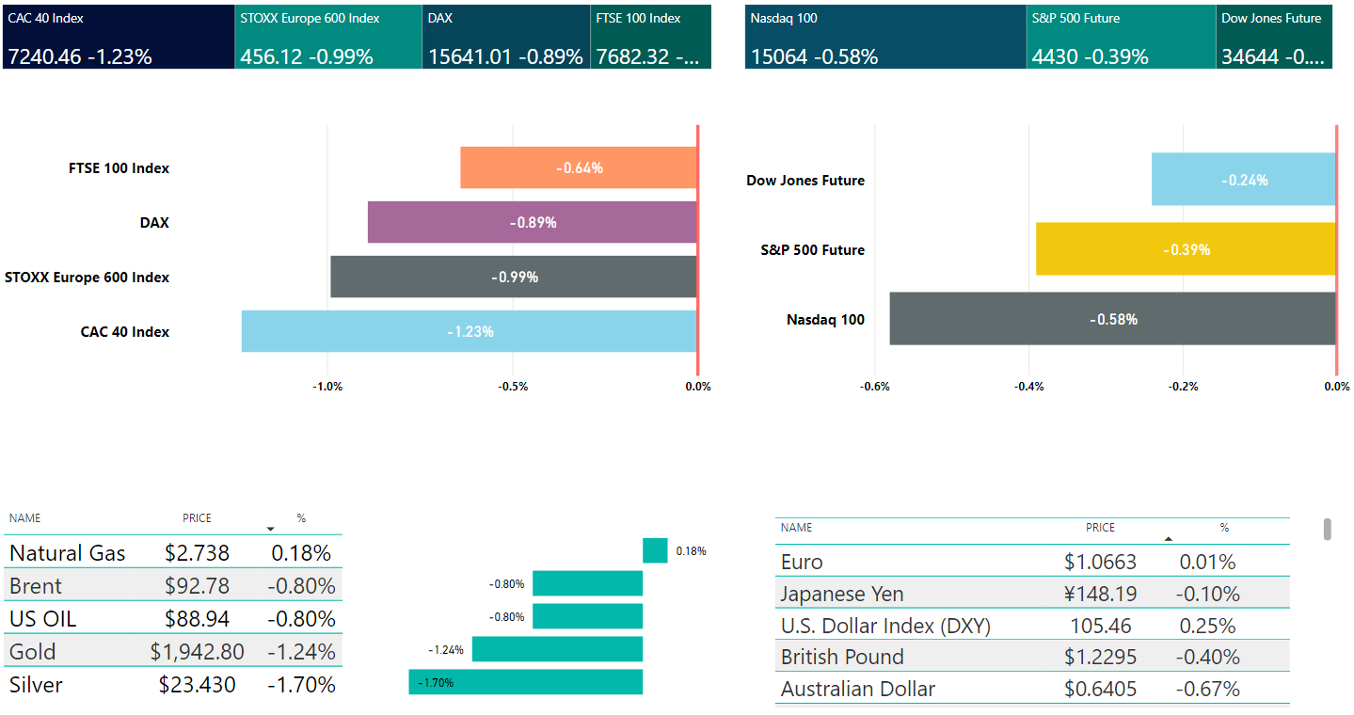Select the Euro row name
1354x715 pixels.
pos(802,562)
